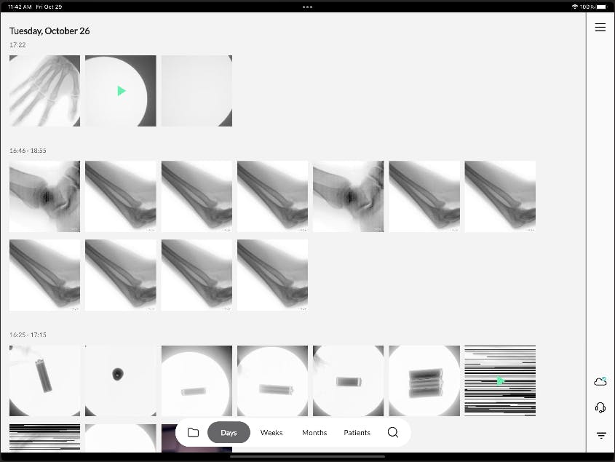Open the tilted lighter X-ray thumbnail
Image resolution: width=615 pixels, height=462 pixels.
[44, 381]
